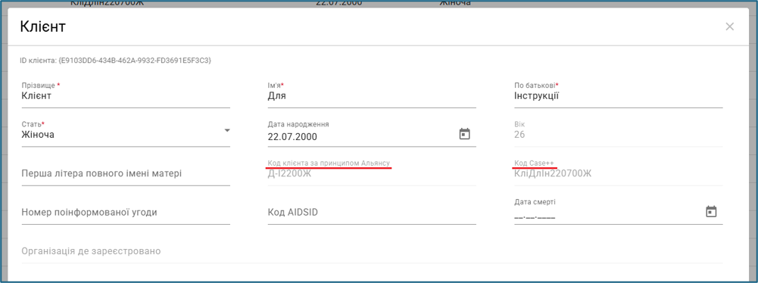Select the Вік value 26
Viewport: 758px width, 283px height.
[519, 134]
